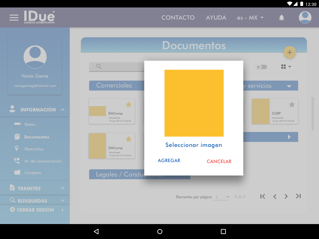Click the search magnifier icon in documents
The width and height of the screenshot is (319, 239).
coord(99,67)
